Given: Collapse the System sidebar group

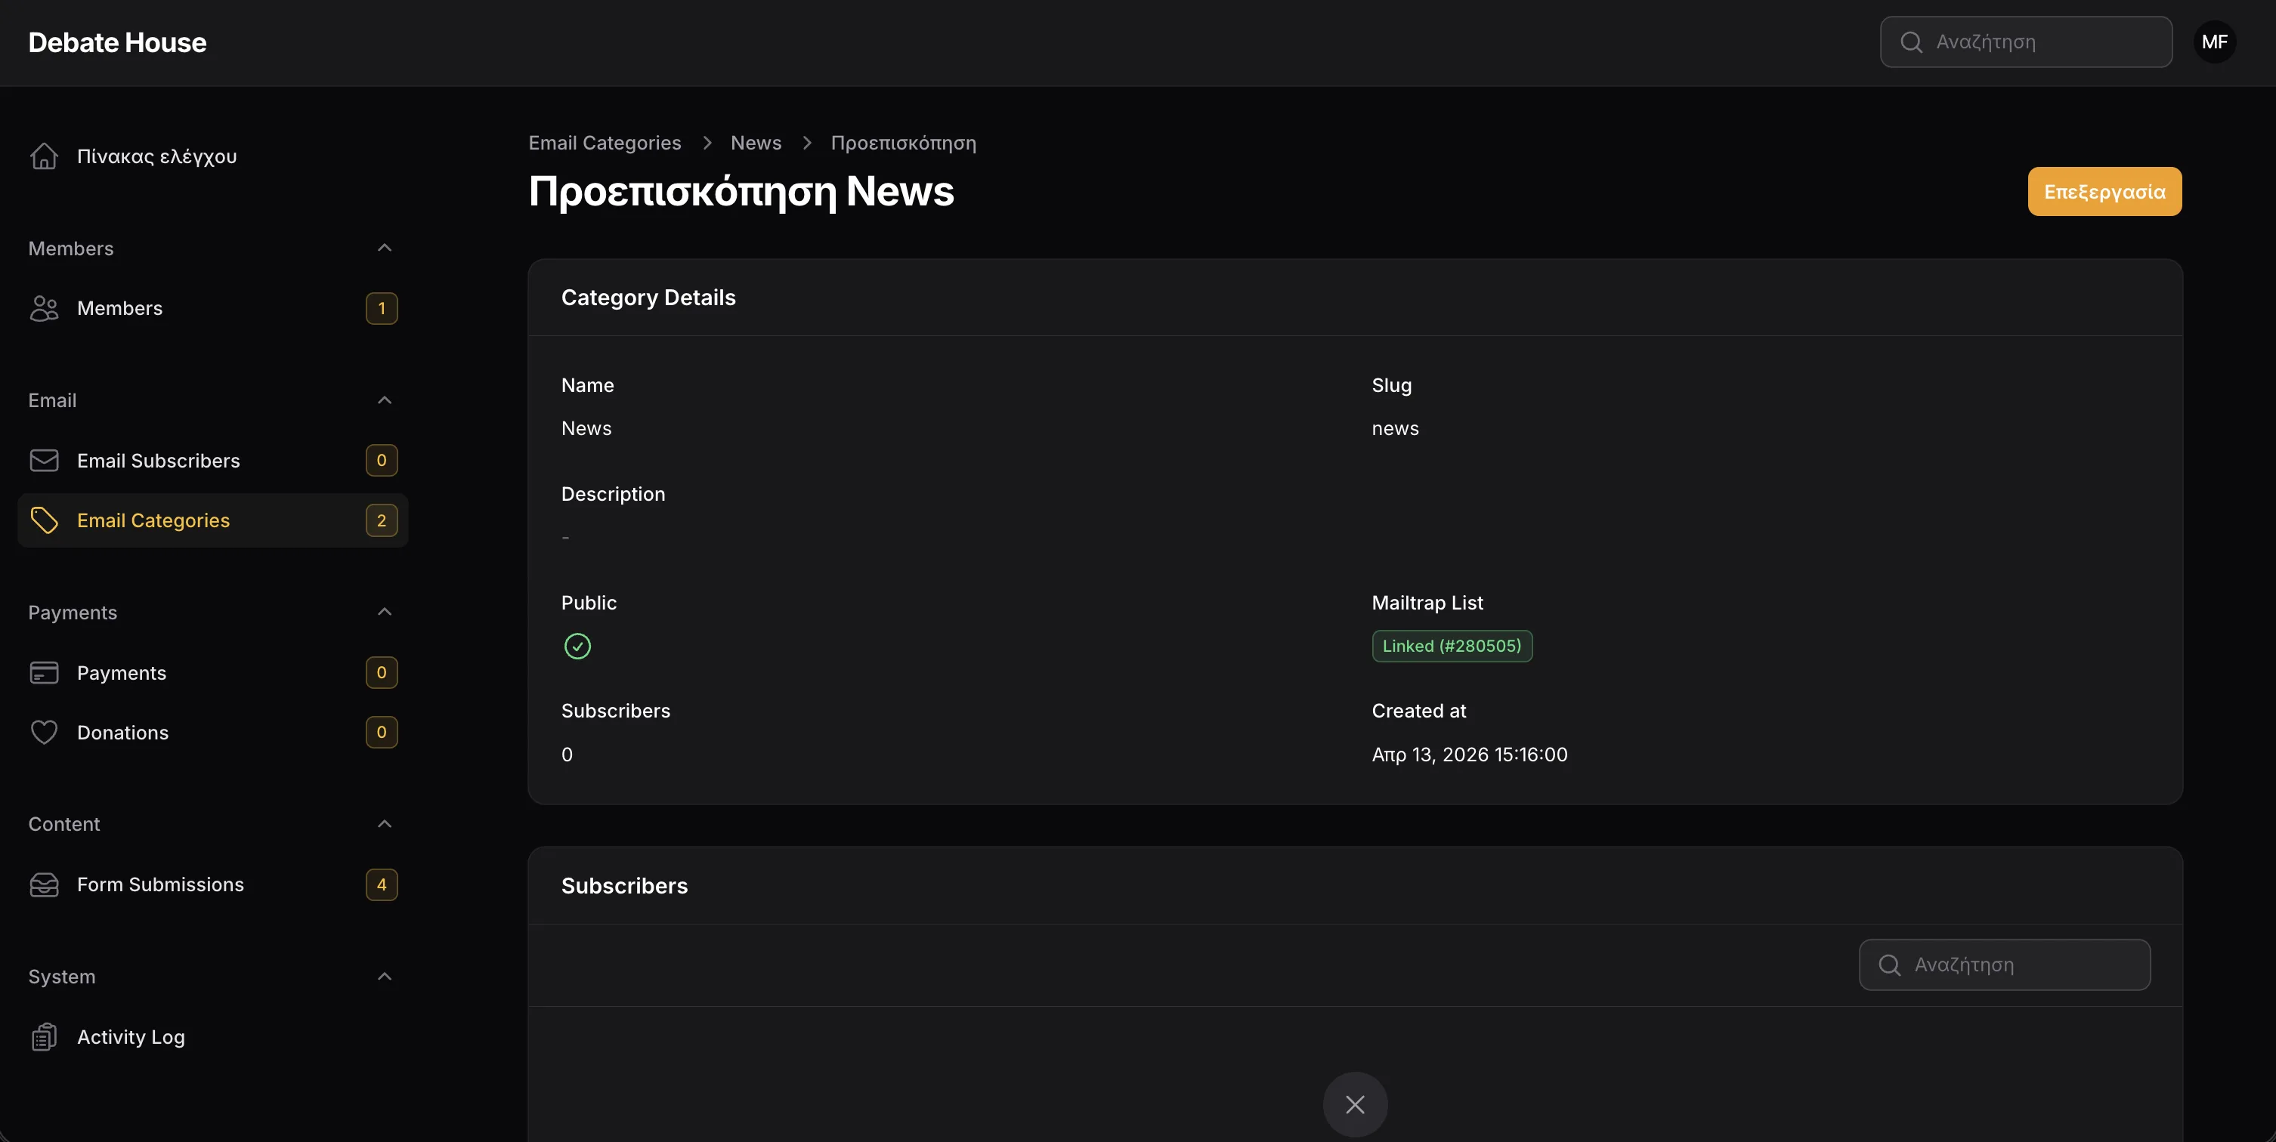Looking at the screenshot, I should click(385, 976).
